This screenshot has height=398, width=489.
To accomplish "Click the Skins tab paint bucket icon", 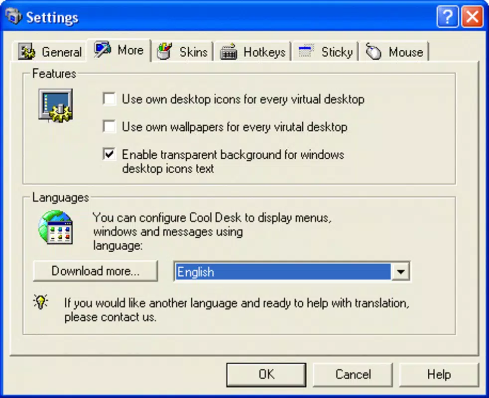I will (x=164, y=51).
